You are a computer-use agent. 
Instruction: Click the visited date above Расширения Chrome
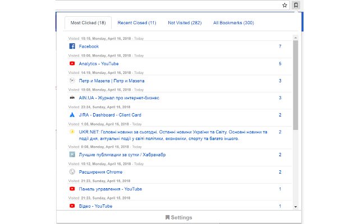point(106,164)
